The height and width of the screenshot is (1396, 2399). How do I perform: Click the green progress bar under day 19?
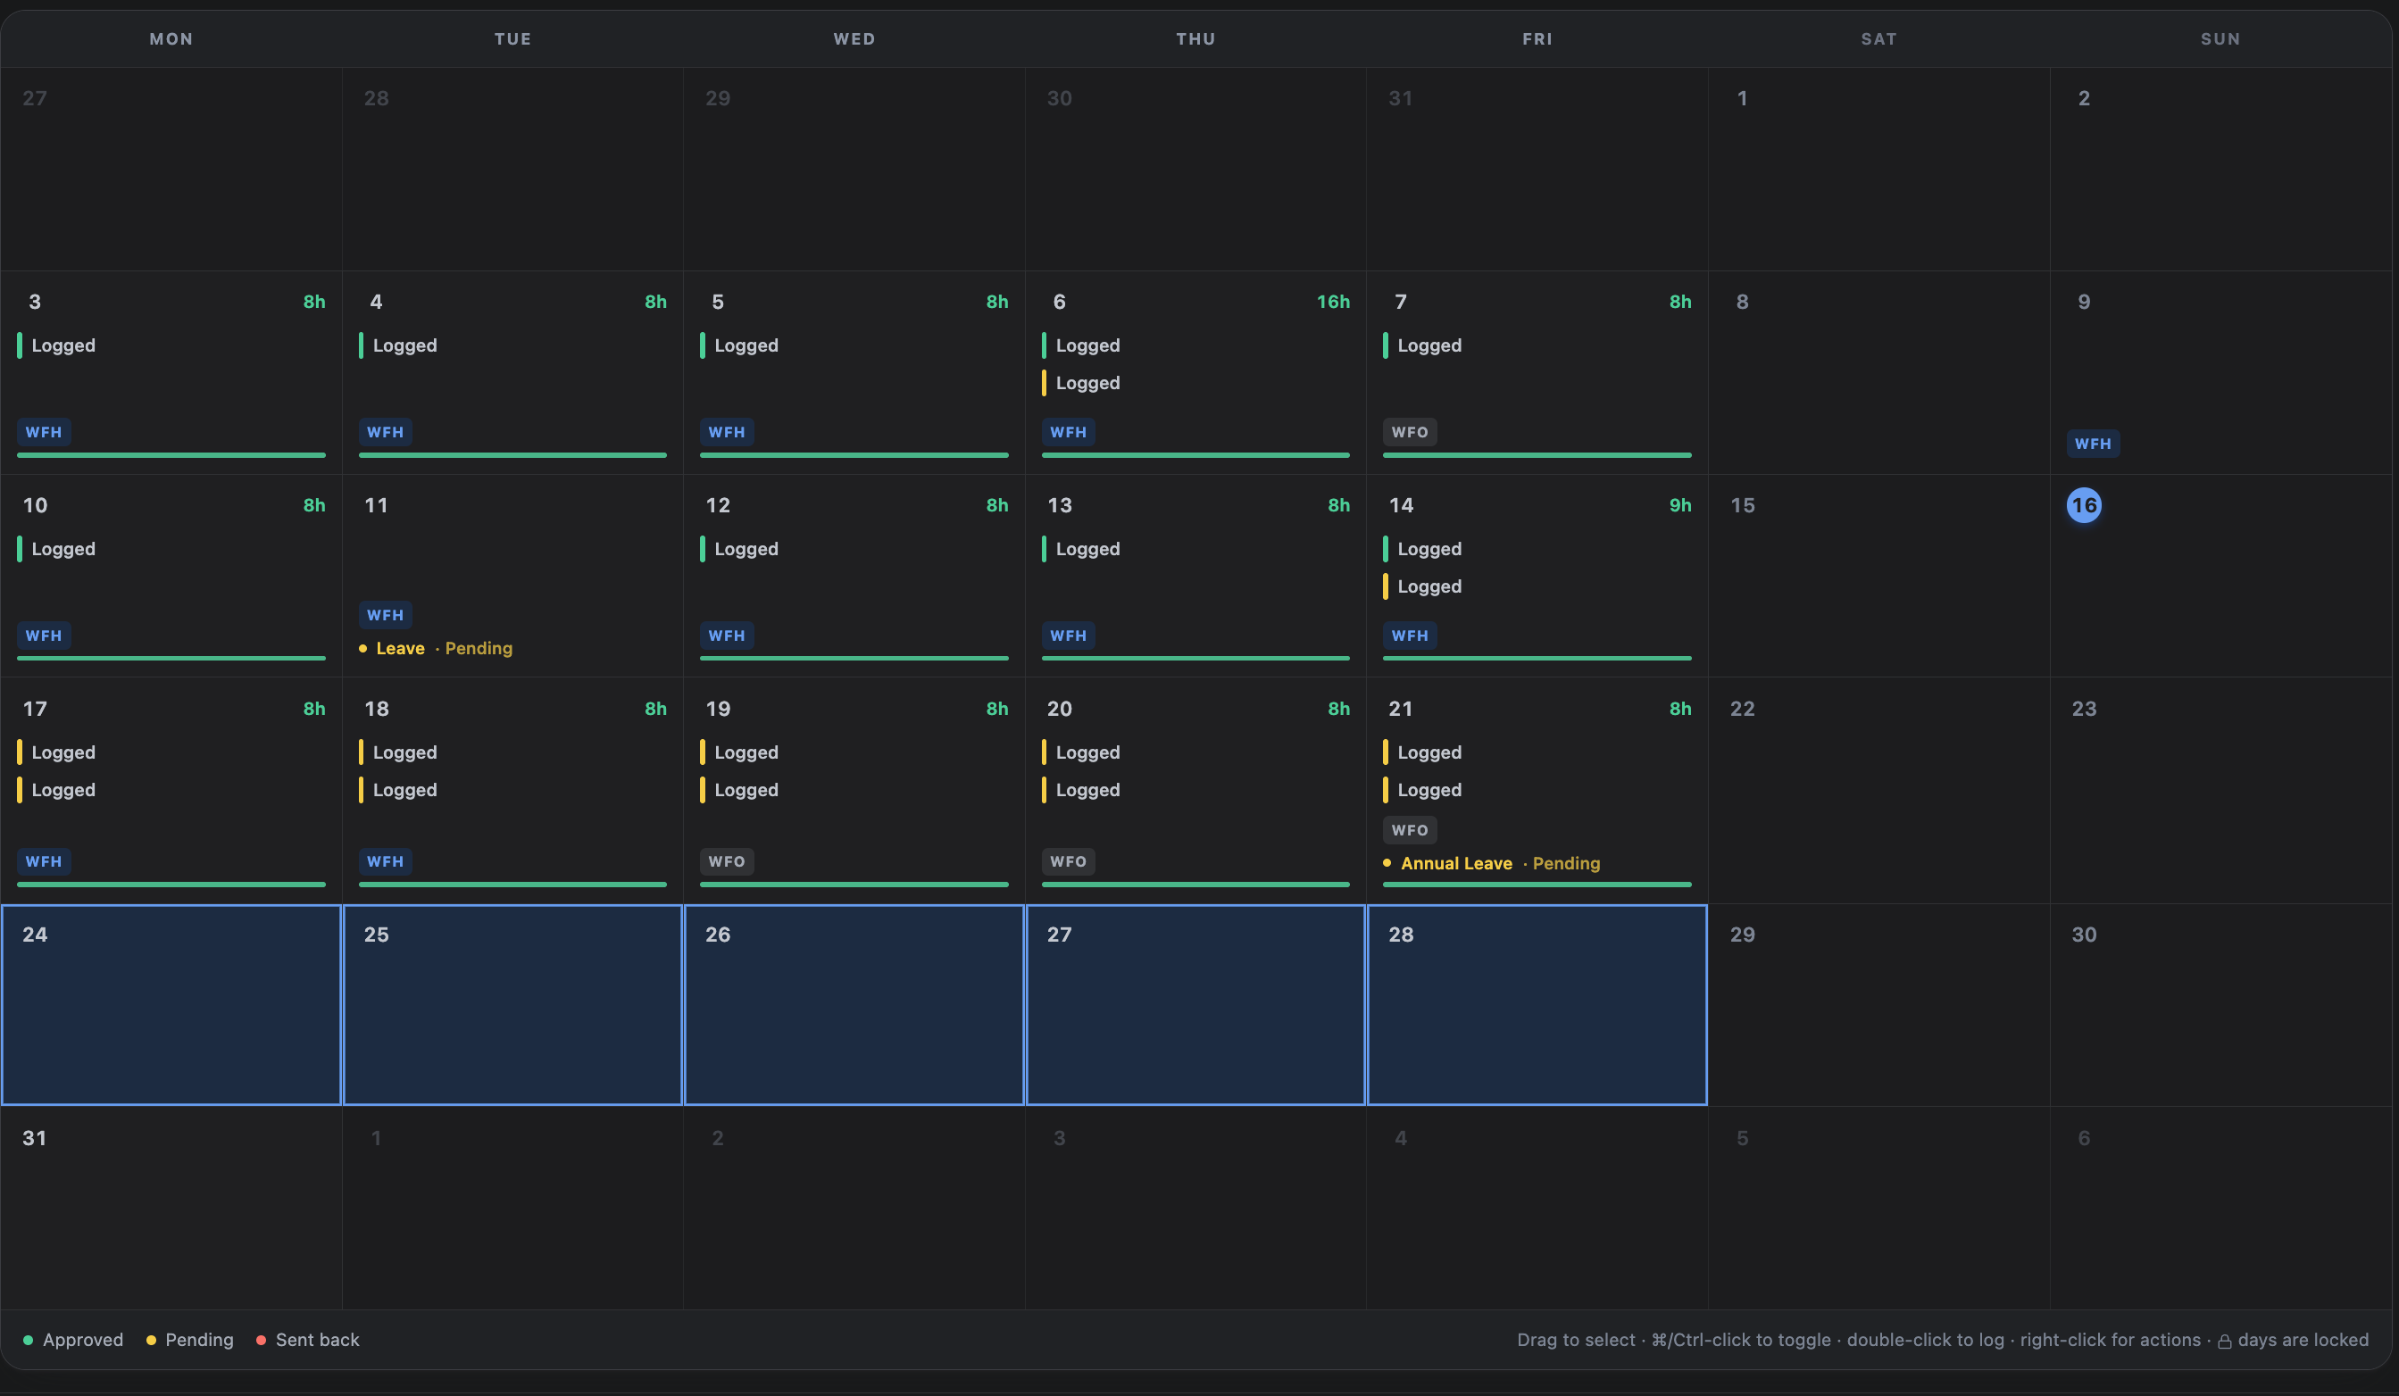854,884
